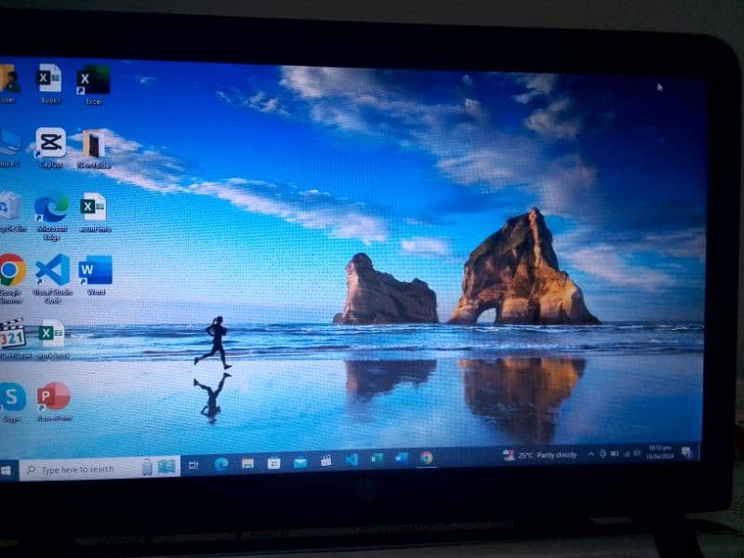Viewport: 744px width, 558px height.
Task: Select the Microsoft Edge desktop shortcut
Action: point(51,217)
